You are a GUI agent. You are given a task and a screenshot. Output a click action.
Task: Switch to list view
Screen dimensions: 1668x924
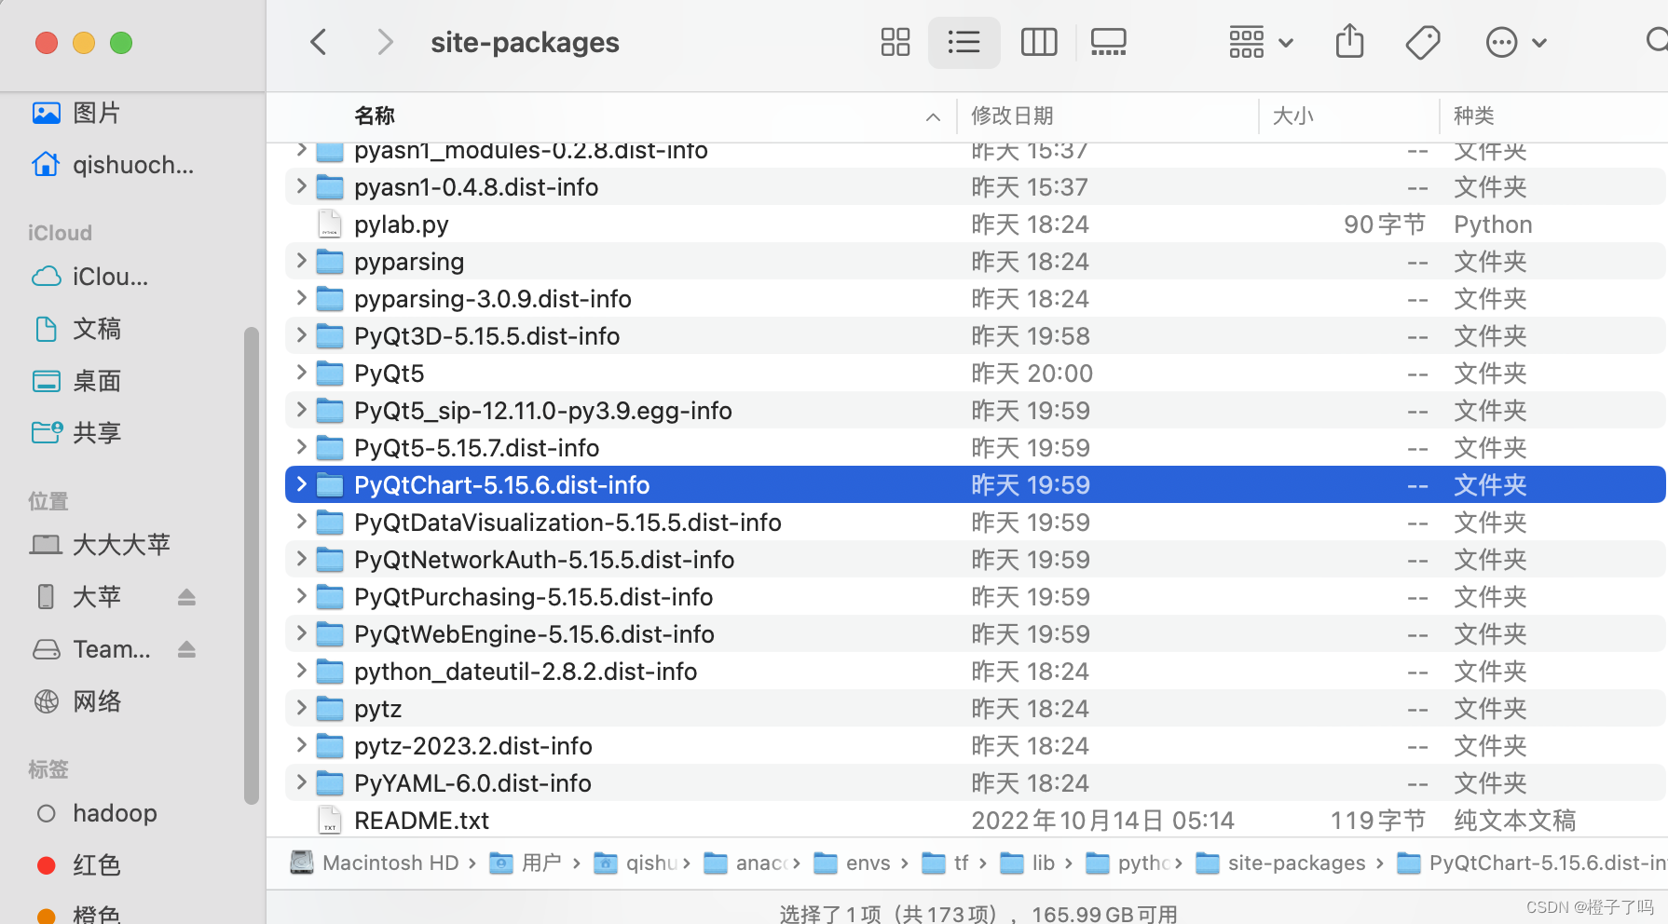tap(964, 42)
